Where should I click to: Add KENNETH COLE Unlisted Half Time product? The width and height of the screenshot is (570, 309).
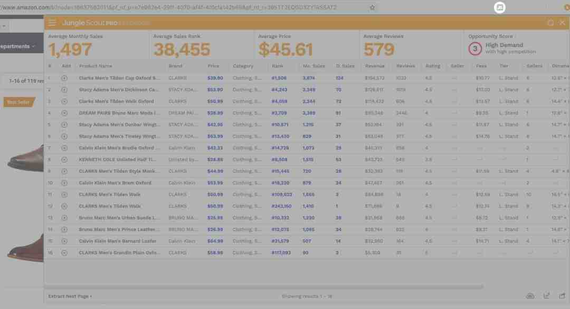(64, 160)
